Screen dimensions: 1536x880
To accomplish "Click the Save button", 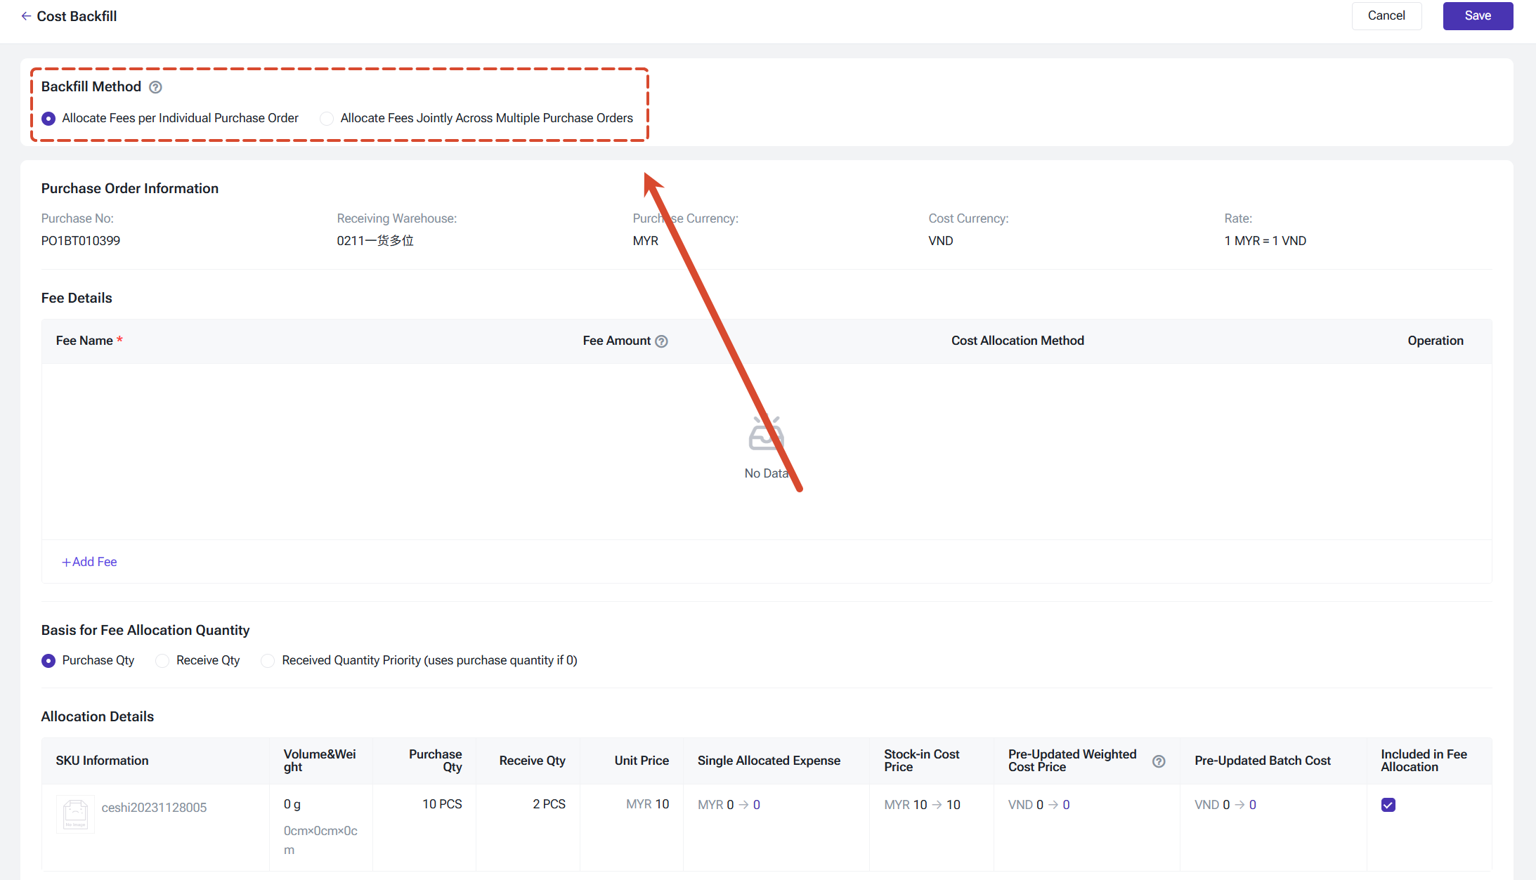I will (x=1478, y=15).
